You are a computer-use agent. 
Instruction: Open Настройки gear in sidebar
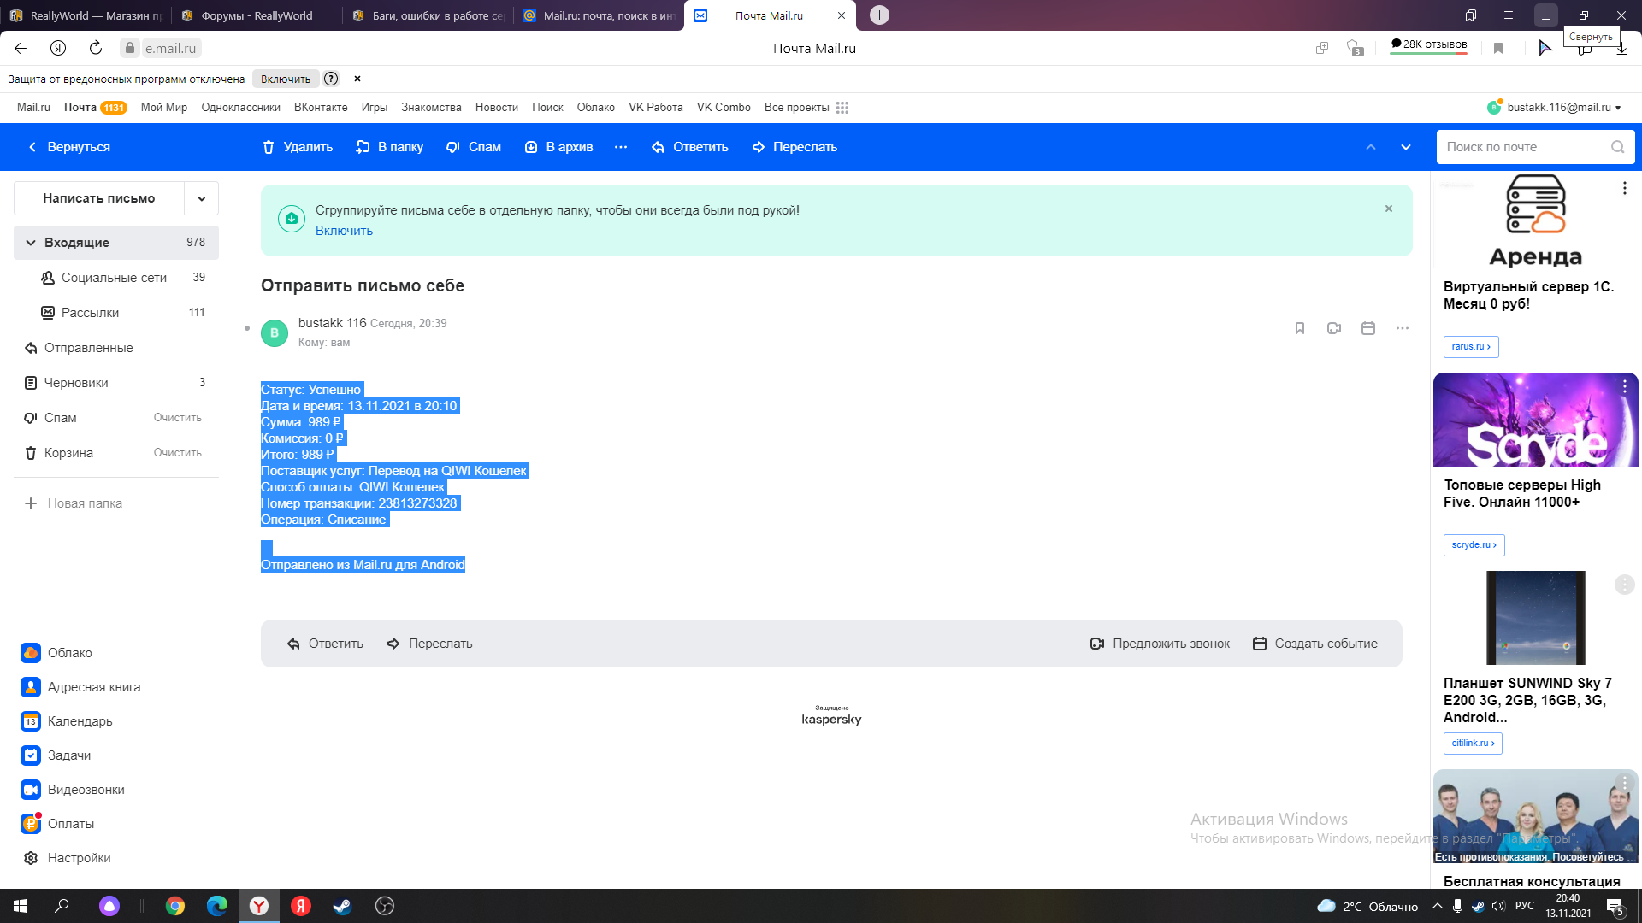coord(31,858)
